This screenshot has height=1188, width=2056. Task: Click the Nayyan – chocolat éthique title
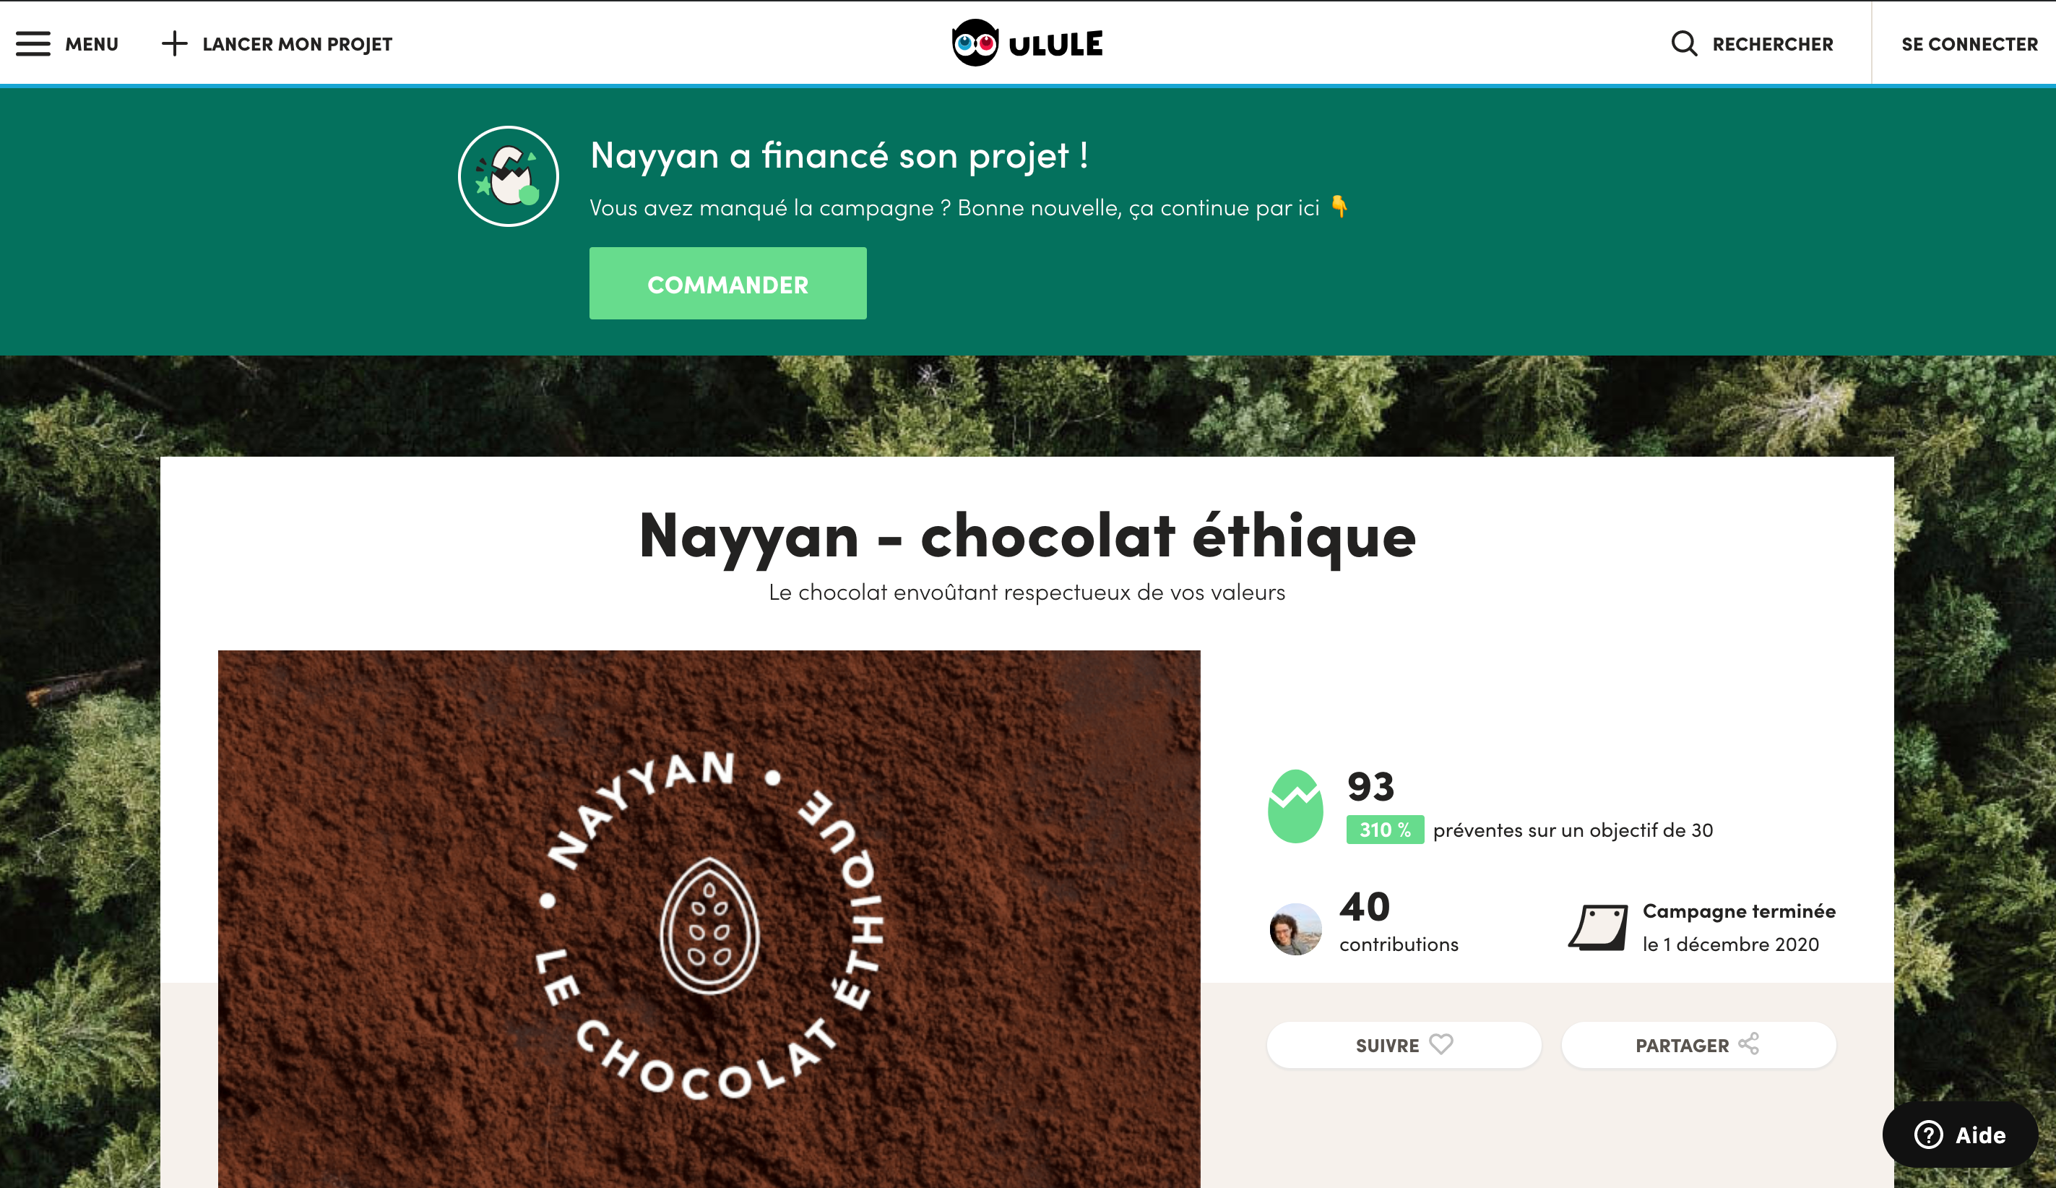1027,536
